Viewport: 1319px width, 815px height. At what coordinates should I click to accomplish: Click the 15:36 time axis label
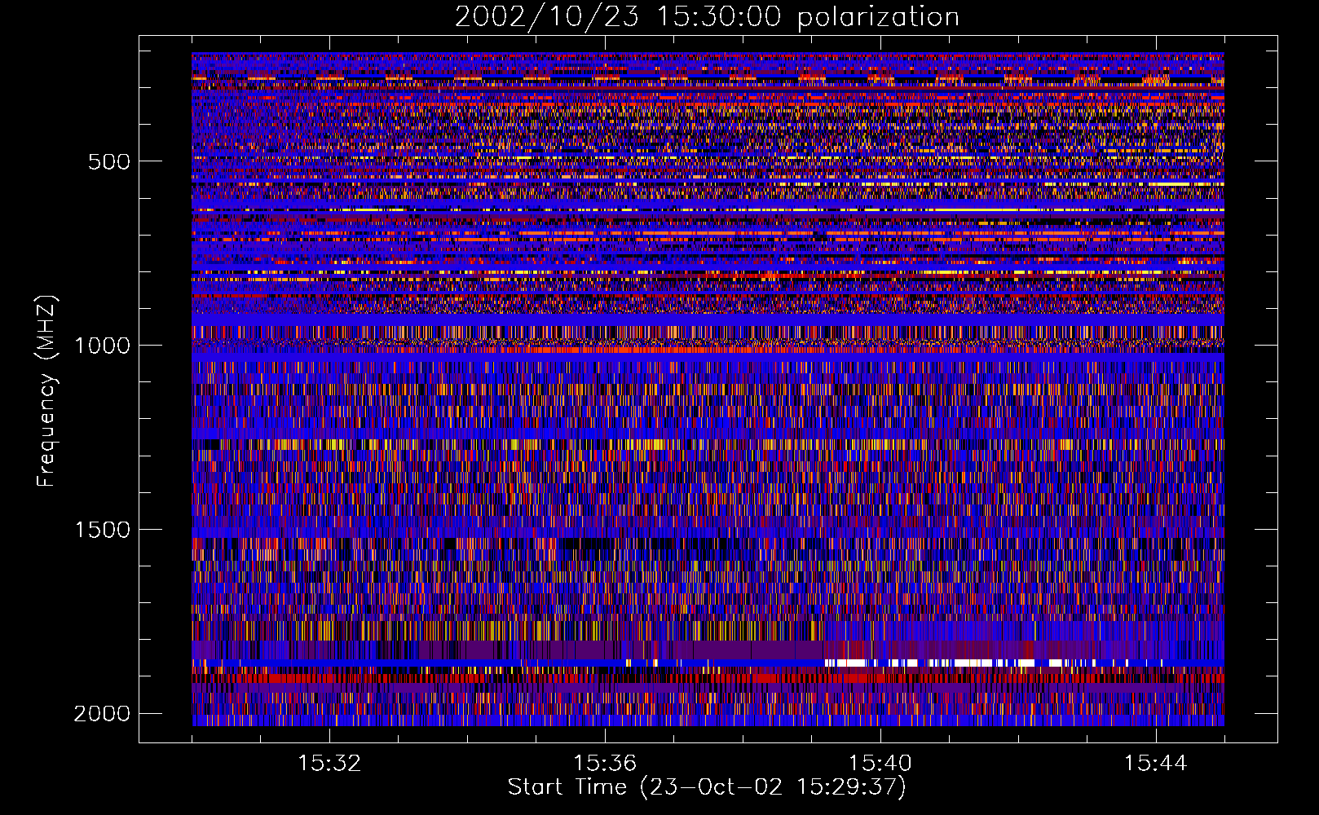point(605,764)
